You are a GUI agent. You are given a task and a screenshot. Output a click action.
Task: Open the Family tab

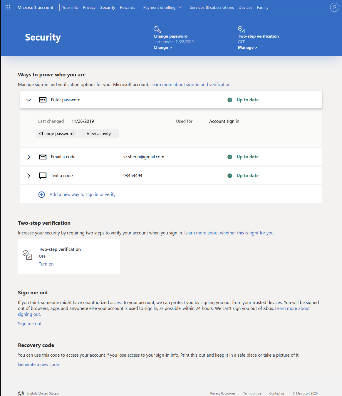263,7
